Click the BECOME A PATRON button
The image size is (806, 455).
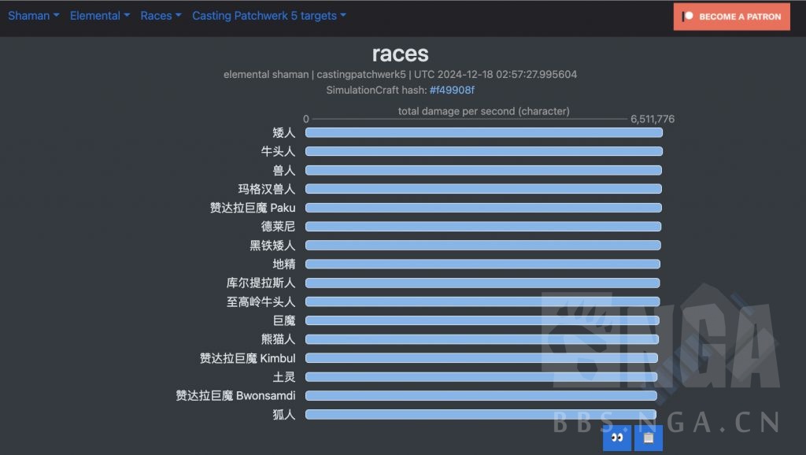point(731,15)
